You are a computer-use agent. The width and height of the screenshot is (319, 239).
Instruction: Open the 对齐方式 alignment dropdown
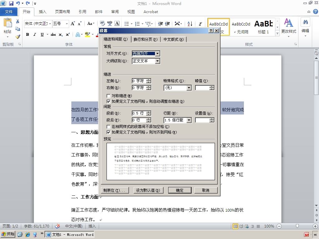[158, 54]
